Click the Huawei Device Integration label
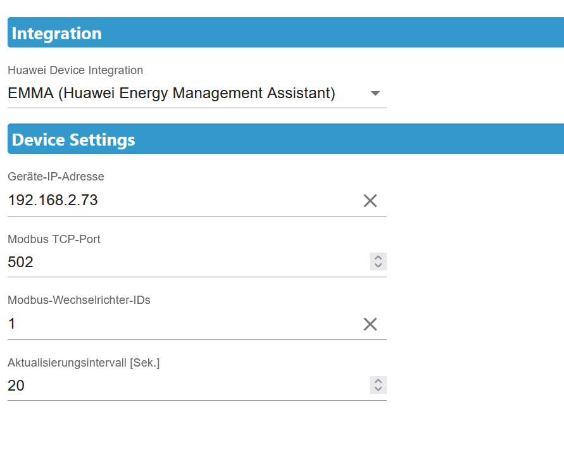This screenshot has height=459, width=564. (x=75, y=70)
